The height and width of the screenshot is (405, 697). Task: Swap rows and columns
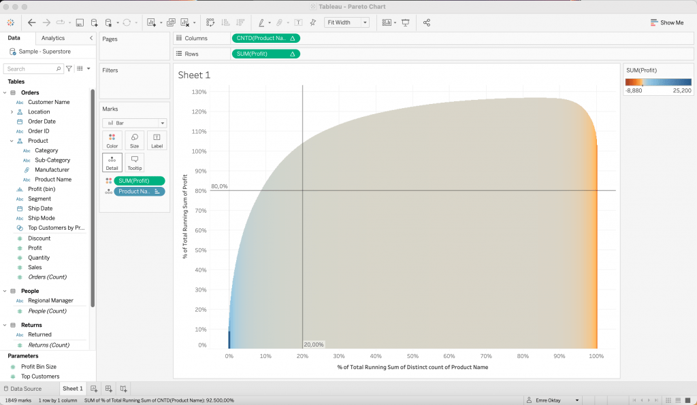coord(210,22)
